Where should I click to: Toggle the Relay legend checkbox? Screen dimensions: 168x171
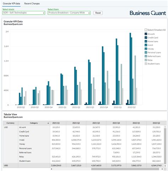pyautogui.click(x=146, y=60)
